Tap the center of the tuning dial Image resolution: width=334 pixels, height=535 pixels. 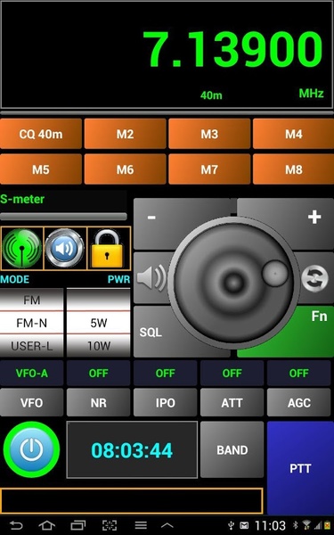click(234, 283)
